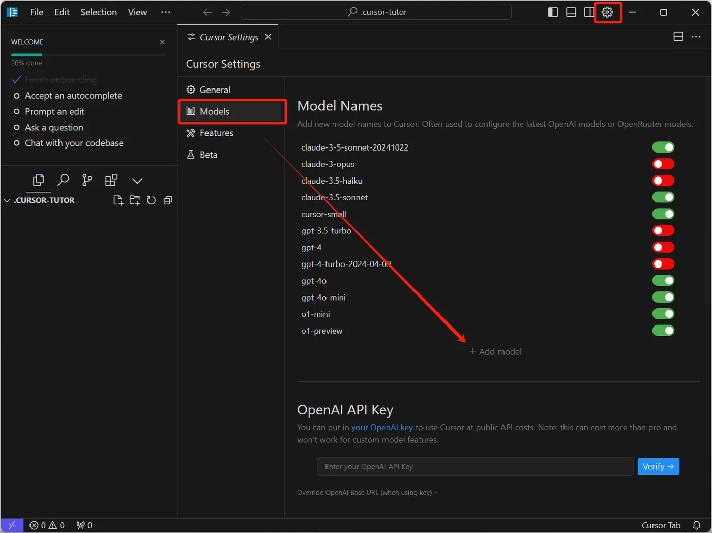Disable claude-3-5-sonnet-20241022 model
This screenshot has height=533, width=712.
(x=663, y=147)
